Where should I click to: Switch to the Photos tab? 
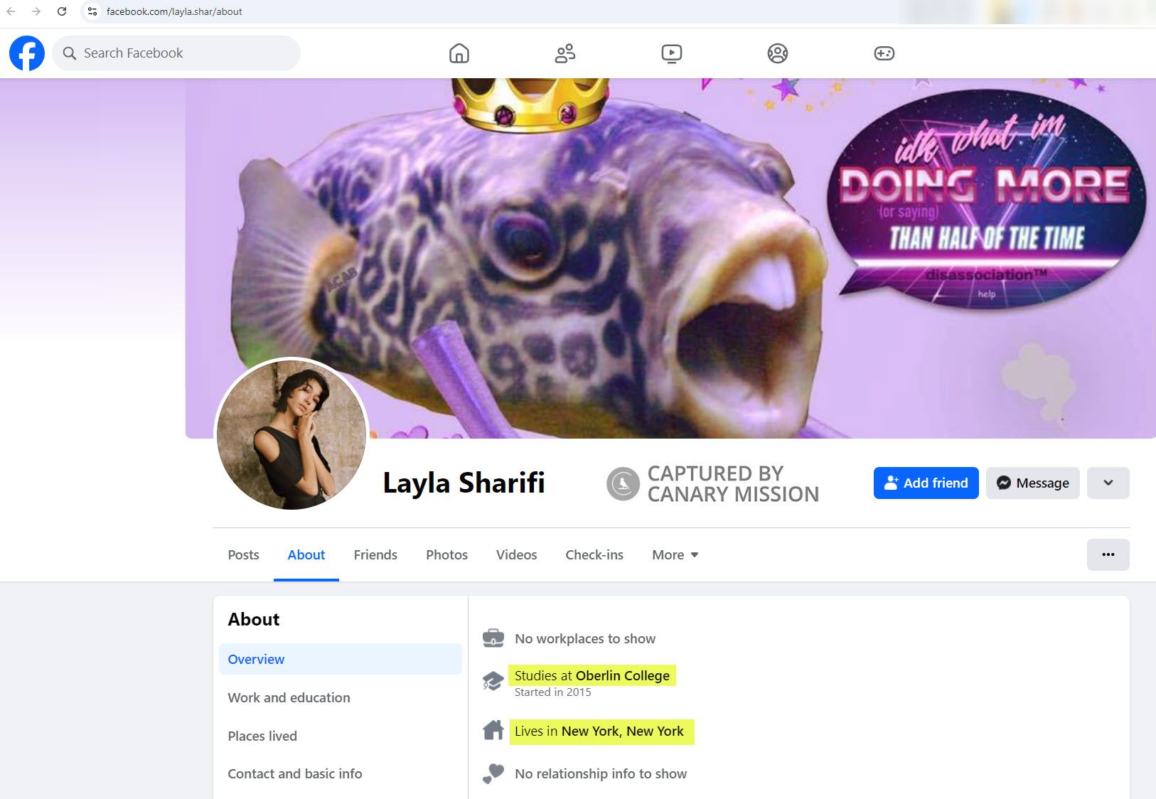446,554
